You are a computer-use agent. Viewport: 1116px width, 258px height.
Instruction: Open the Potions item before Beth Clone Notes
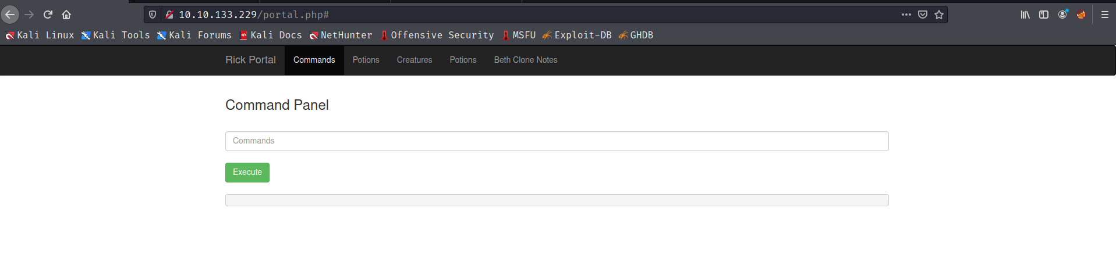point(463,60)
